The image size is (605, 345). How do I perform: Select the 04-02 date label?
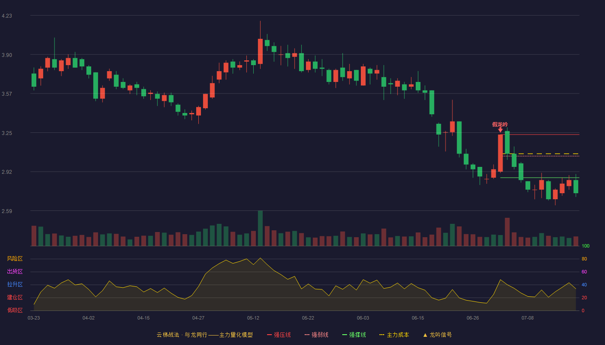pos(89,318)
